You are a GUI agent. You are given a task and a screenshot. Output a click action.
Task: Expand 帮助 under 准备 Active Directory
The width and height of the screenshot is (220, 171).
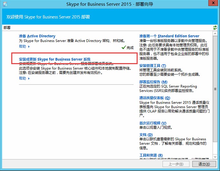24,46
